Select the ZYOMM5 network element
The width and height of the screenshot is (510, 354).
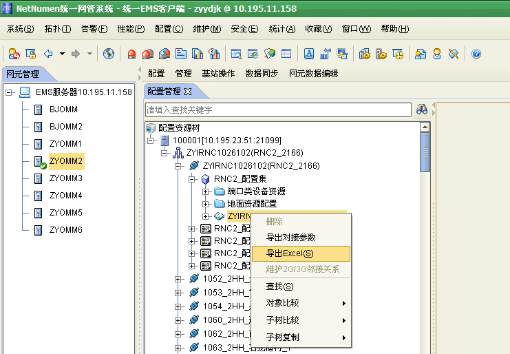pos(66,213)
